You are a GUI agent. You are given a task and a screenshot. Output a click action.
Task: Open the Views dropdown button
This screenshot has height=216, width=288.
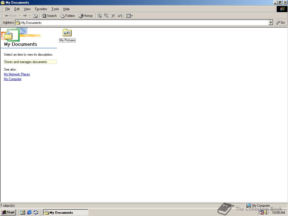tap(129, 16)
